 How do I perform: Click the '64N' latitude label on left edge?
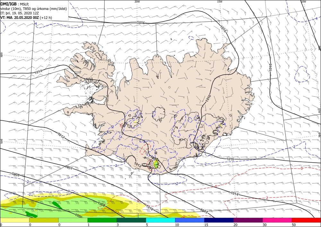(1, 141)
